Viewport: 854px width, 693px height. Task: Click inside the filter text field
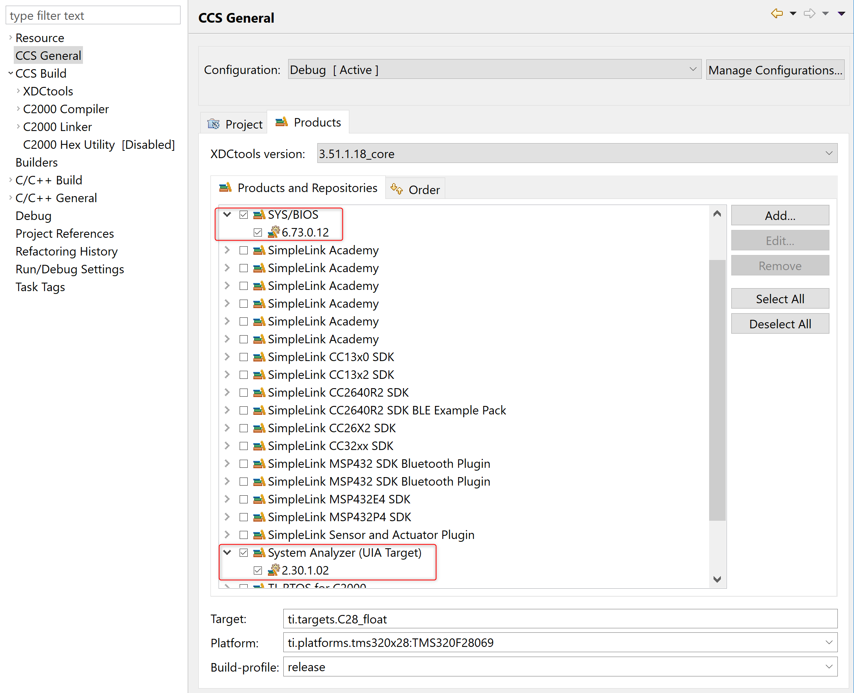92,15
